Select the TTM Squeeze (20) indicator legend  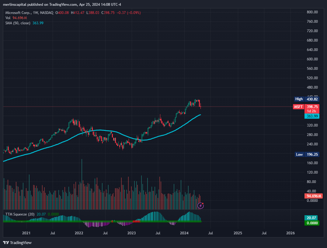coord(20,214)
